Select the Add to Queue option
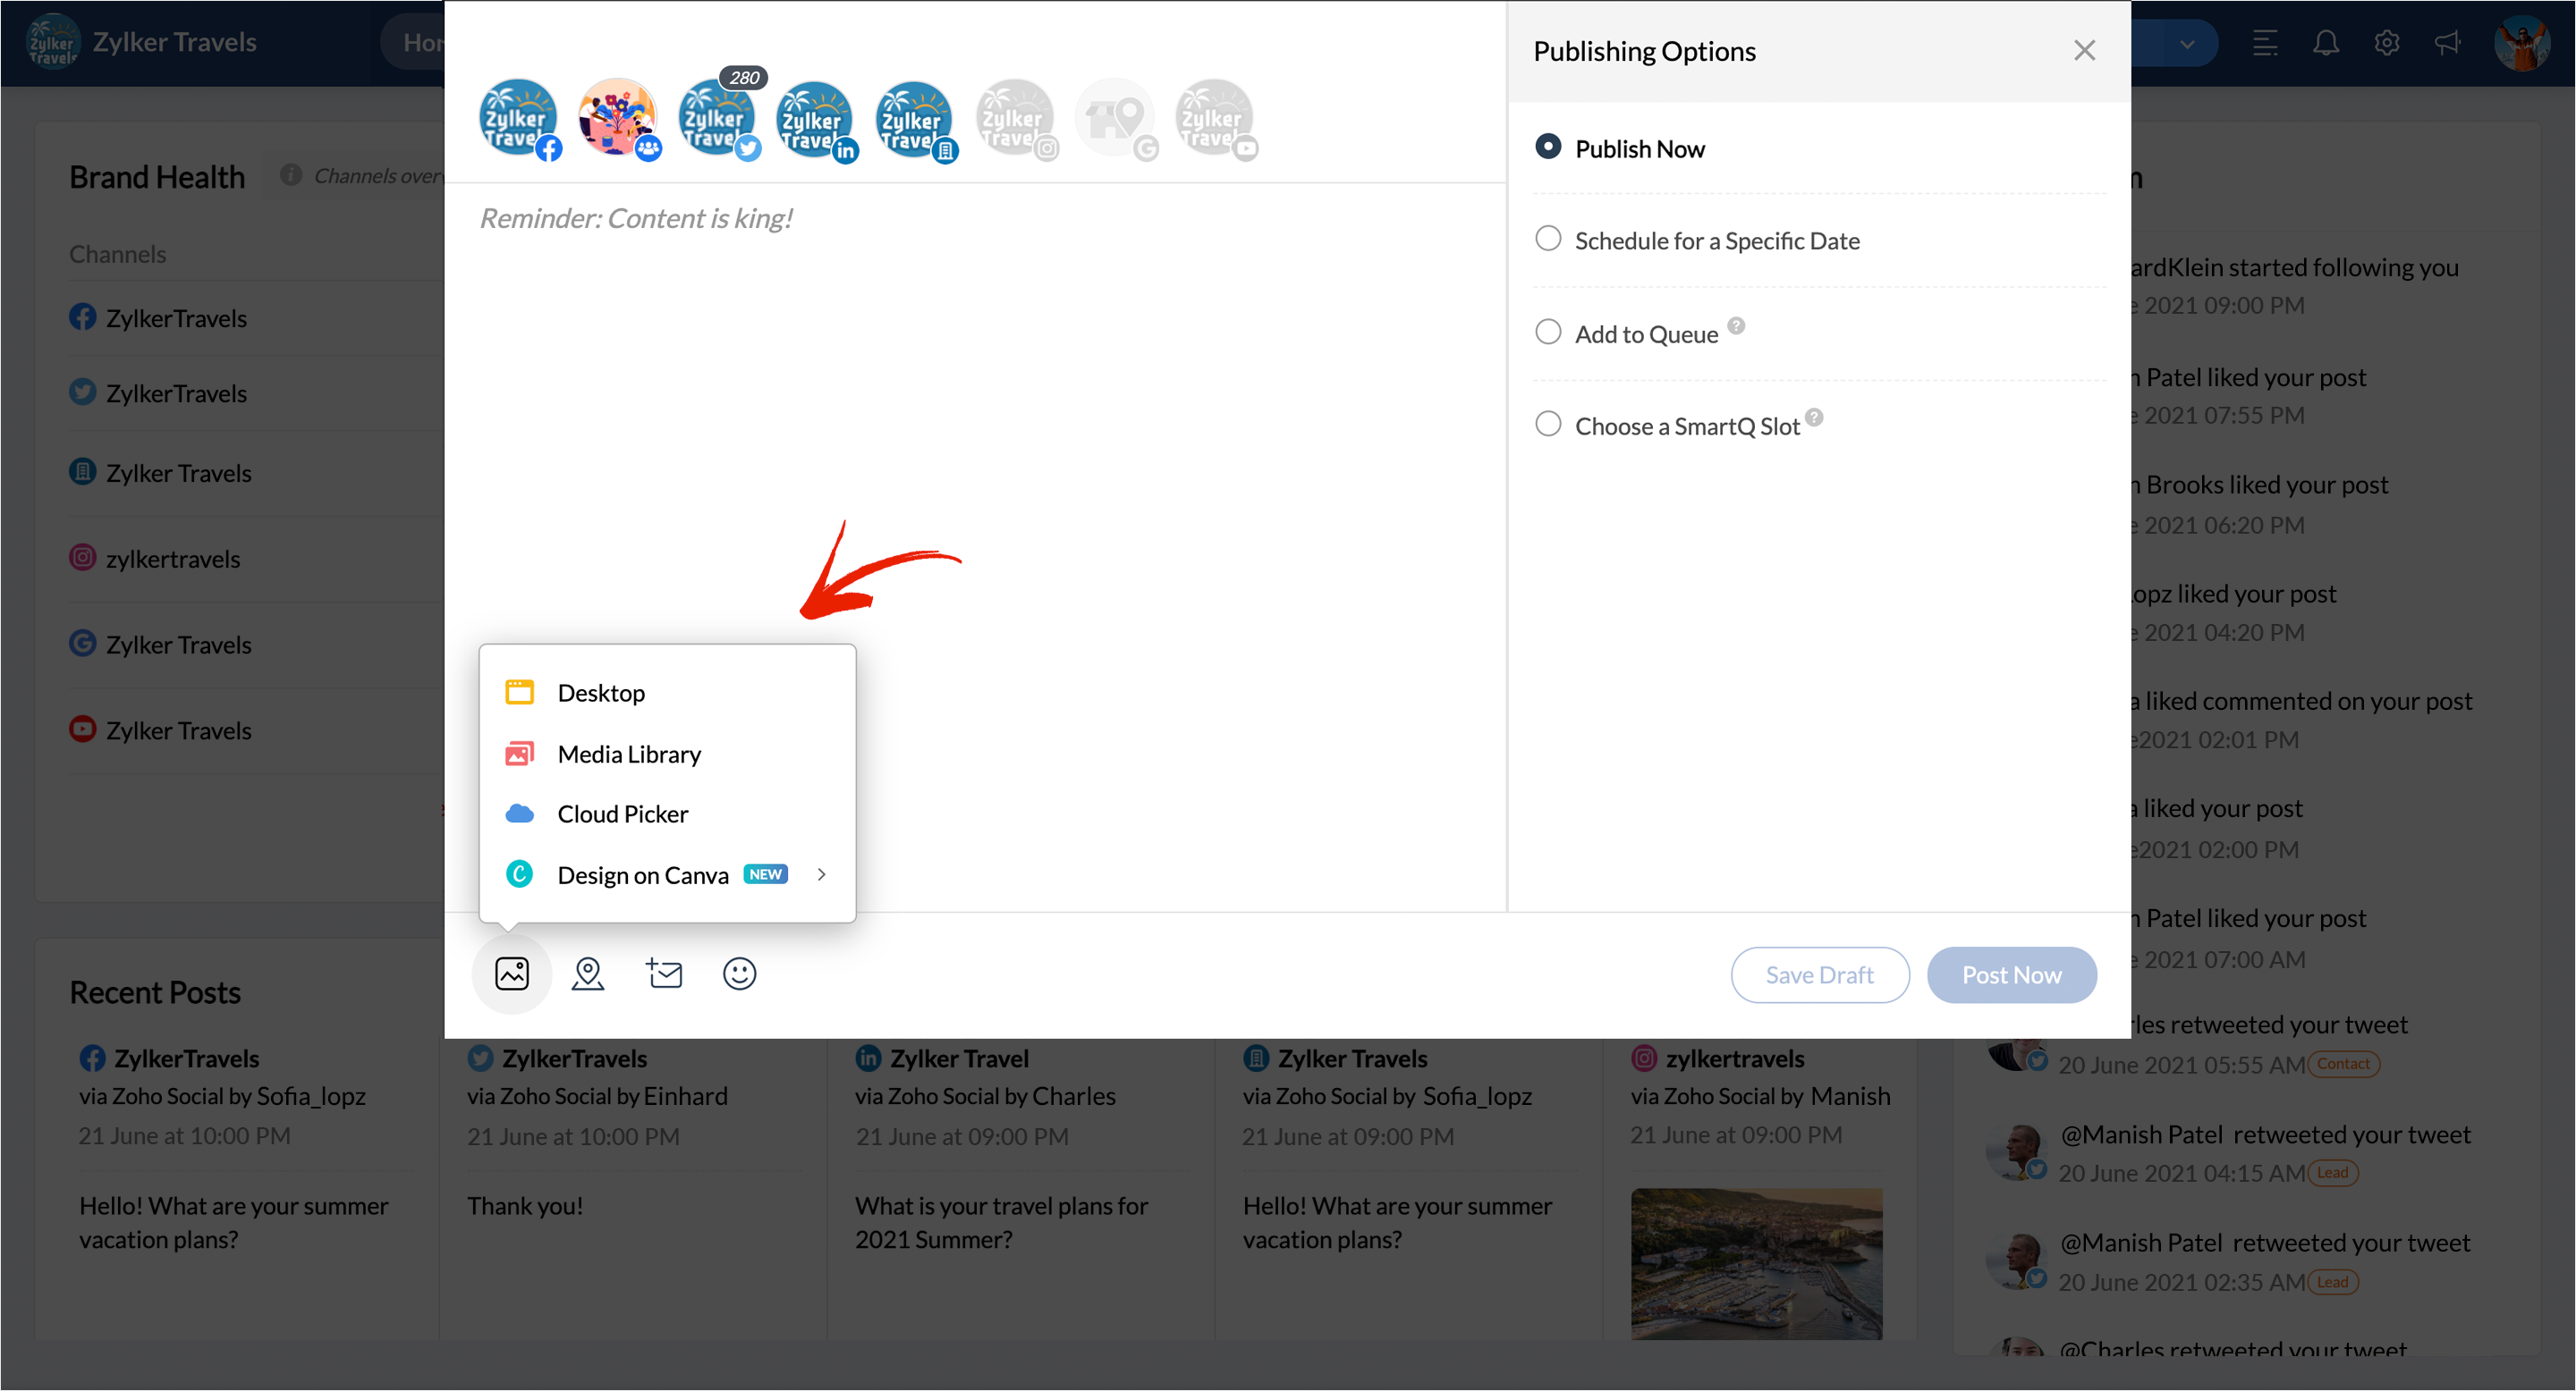Image resolution: width=2576 pixels, height=1391 pixels. 1547,332
